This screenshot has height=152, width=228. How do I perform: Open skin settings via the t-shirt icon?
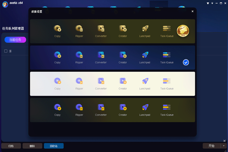point(207,3)
